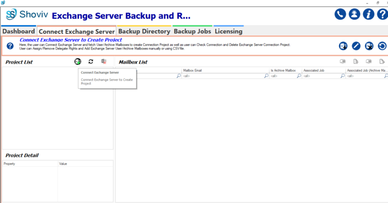Click the second greyed mailbox settings icon in Mailbox List
388x203 pixels.
(369, 61)
